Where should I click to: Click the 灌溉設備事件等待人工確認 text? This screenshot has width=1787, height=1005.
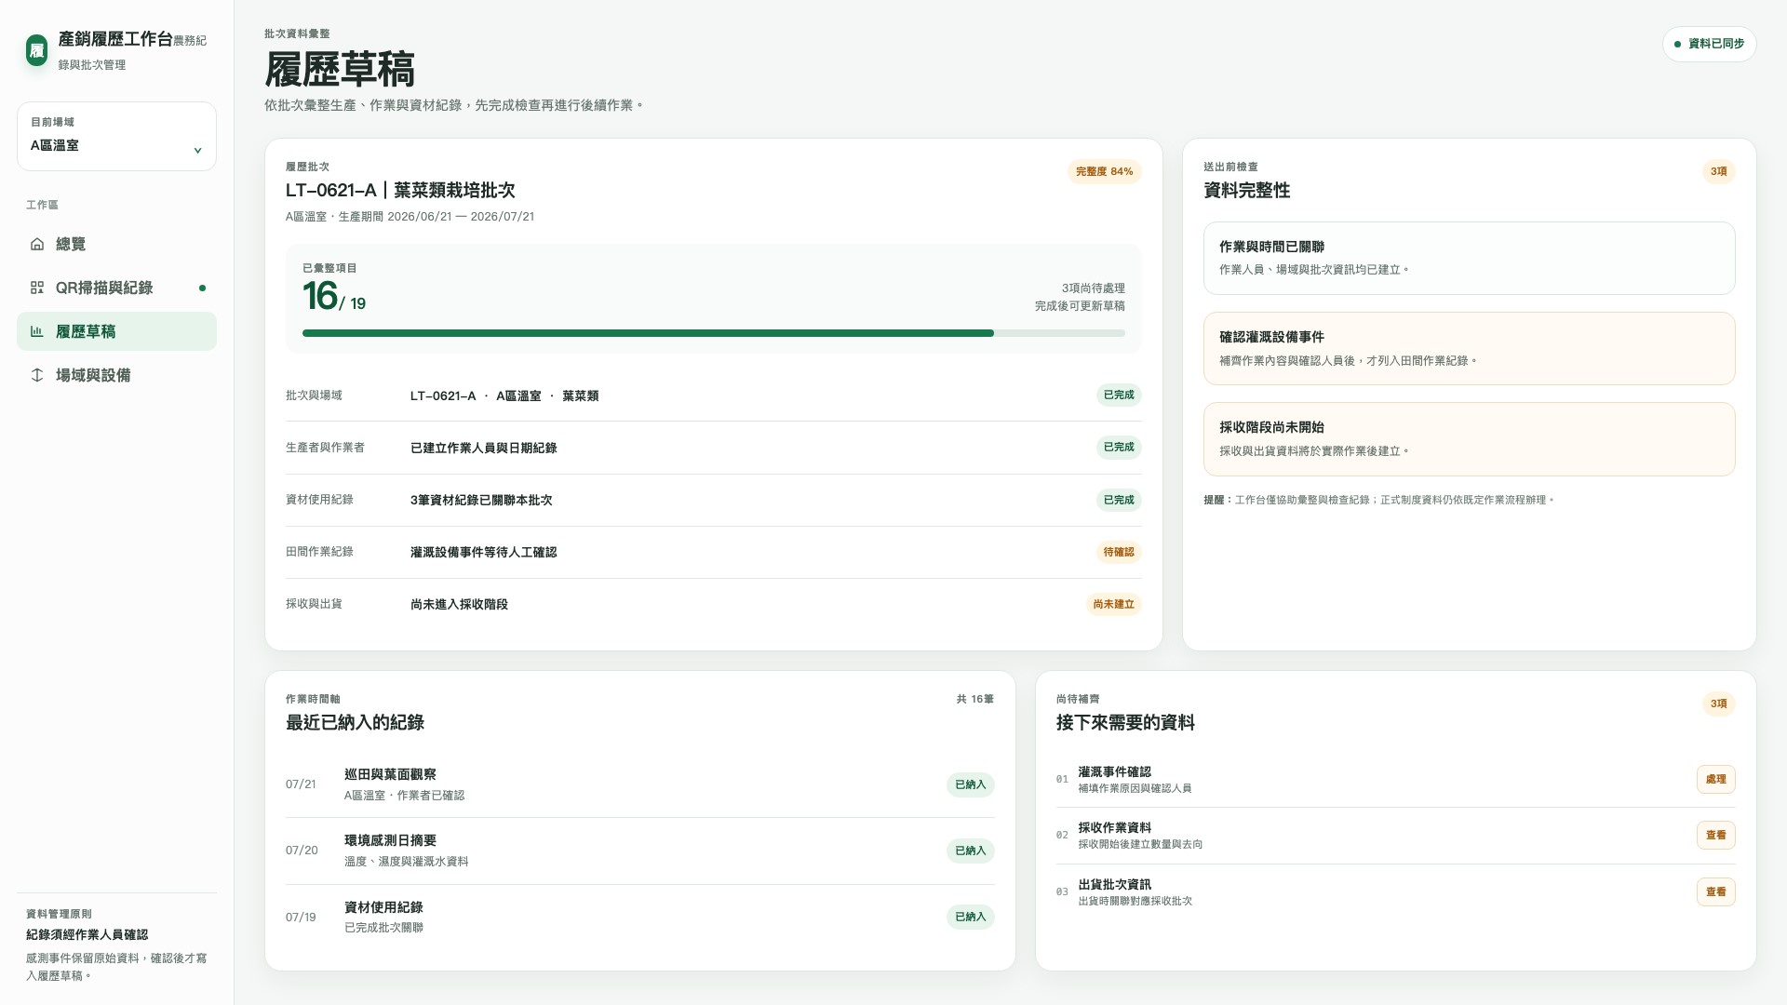click(483, 553)
